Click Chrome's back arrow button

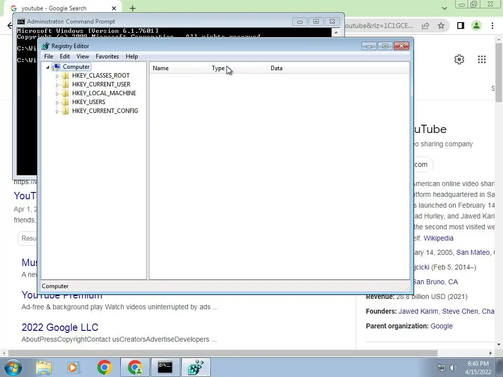pos(10,26)
